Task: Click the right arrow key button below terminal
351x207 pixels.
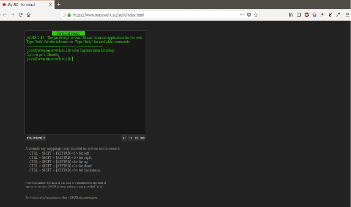Action: coord(130,138)
